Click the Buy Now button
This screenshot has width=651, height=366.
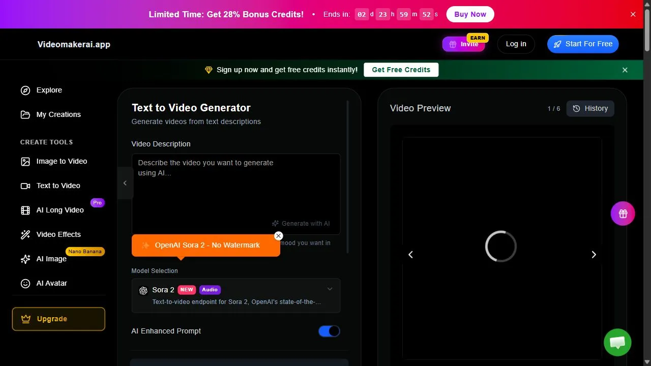470,14
